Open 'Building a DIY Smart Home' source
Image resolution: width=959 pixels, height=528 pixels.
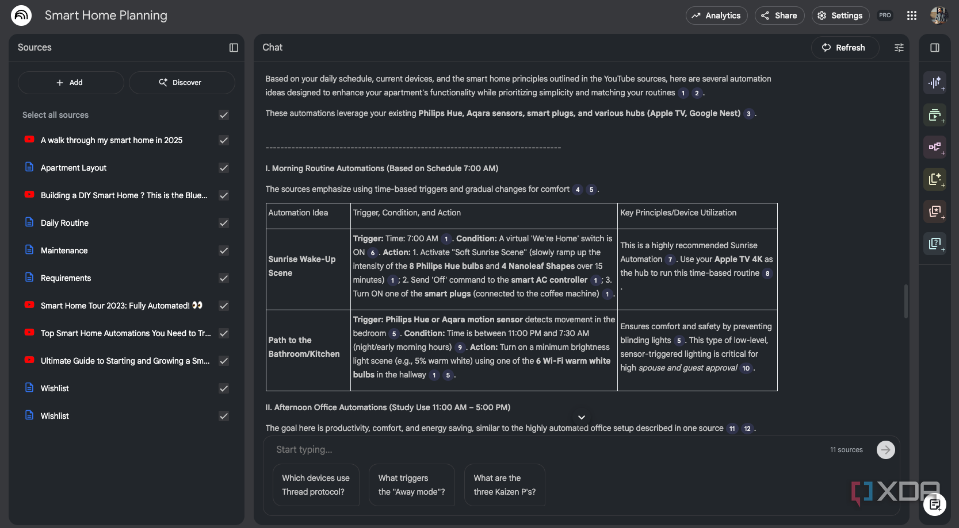tap(124, 195)
